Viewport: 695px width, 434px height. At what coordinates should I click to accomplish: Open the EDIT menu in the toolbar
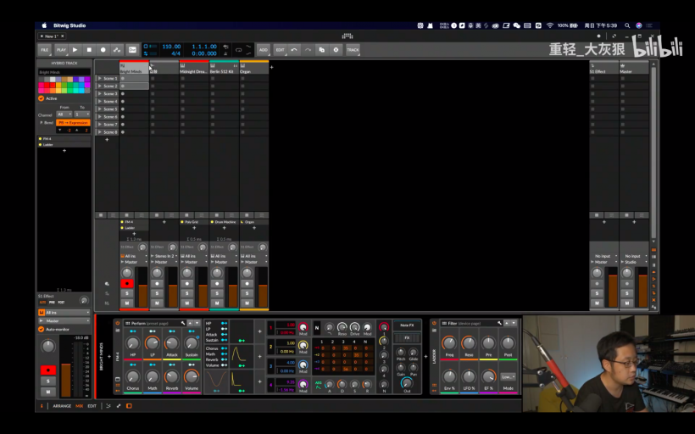[x=281, y=50]
